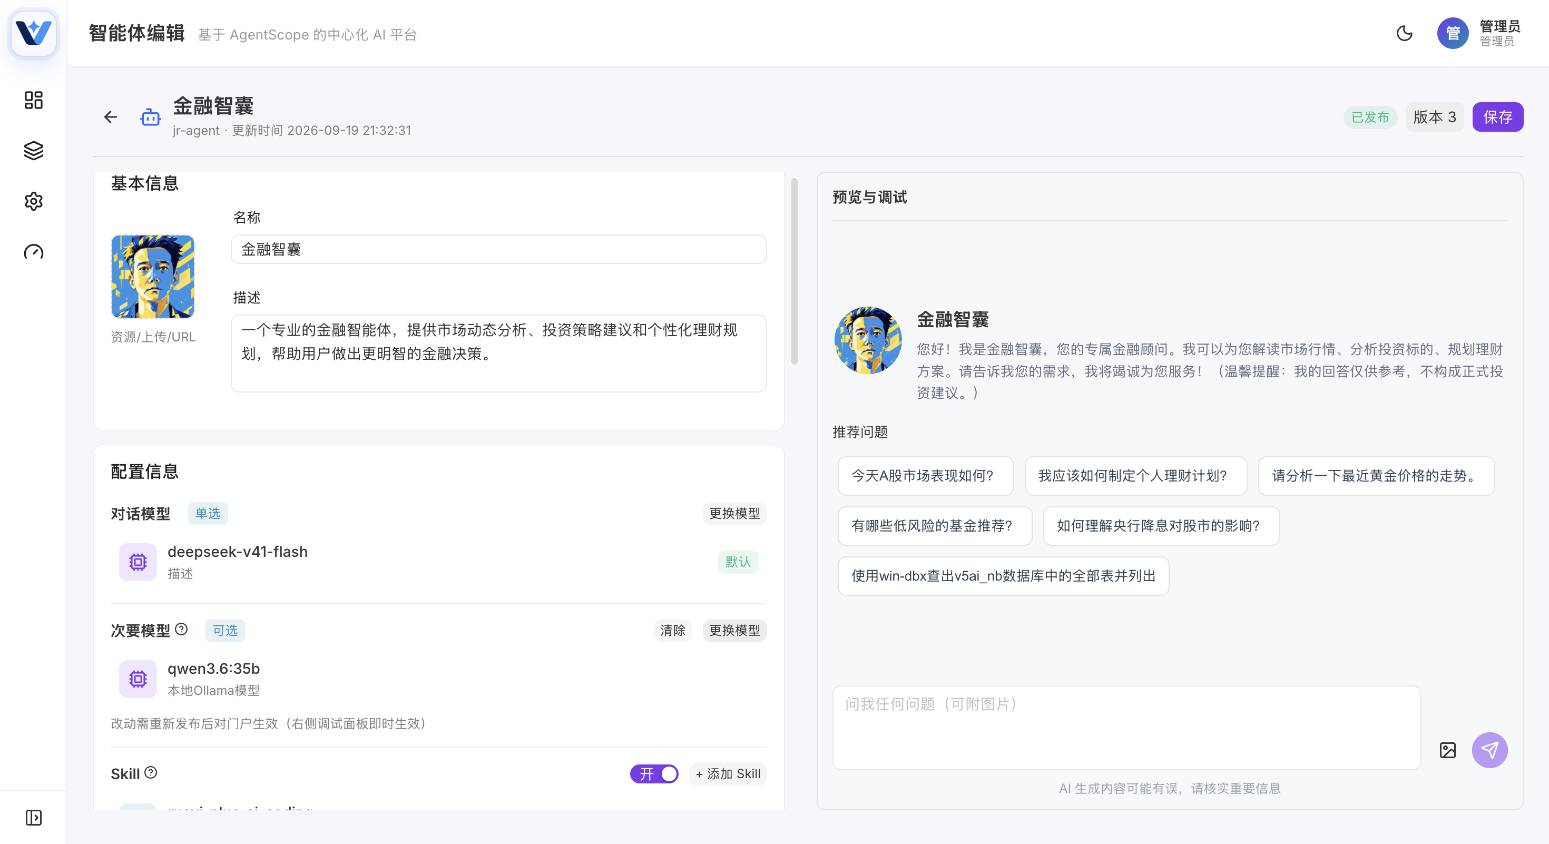Image resolution: width=1549 pixels, height=844 pixels.
Task: Click the app logo in the sidebar
Action: pos(34,33)
